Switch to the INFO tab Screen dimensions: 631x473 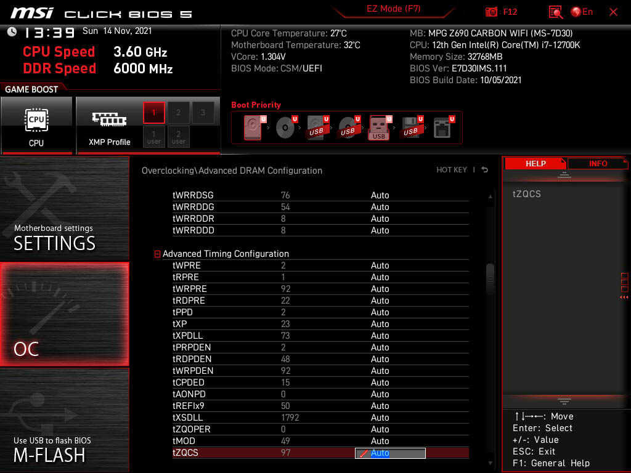point(597,163)
